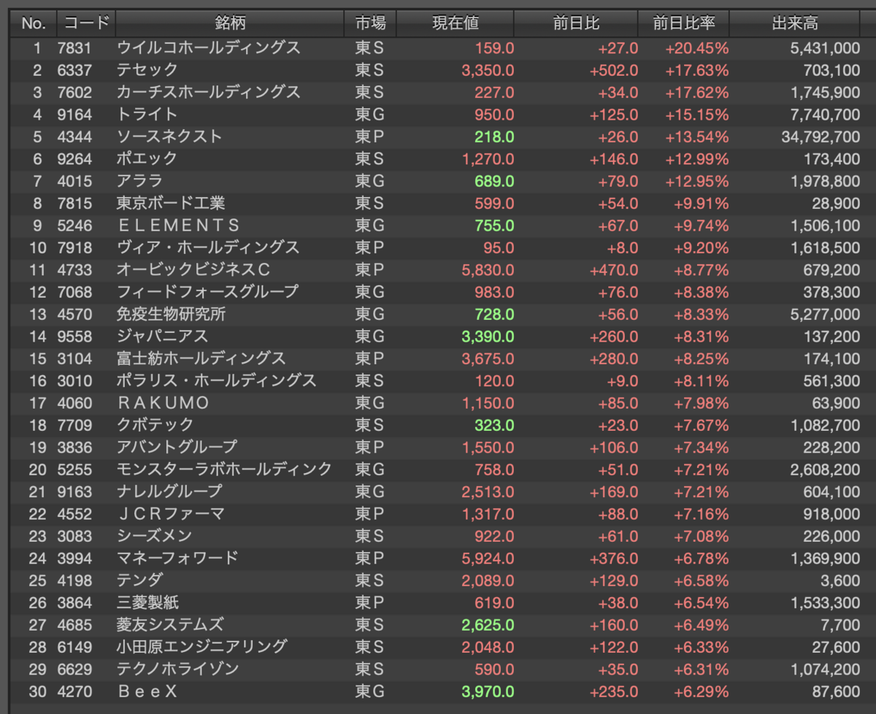The width and height of the screenshot is (876, 714).
Task: Click code 6337 cell
Action: pos(74,70)
